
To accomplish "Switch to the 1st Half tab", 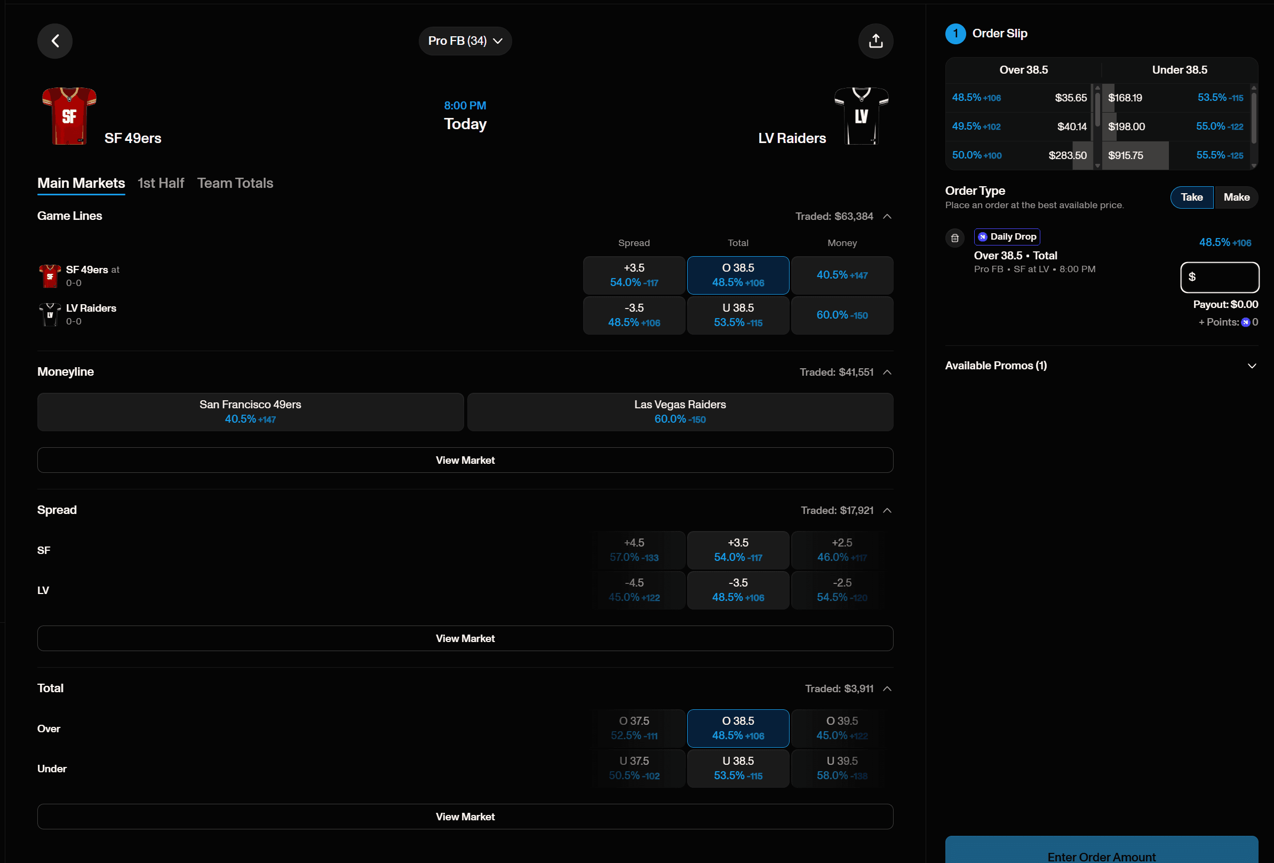I will click(161, 183).
